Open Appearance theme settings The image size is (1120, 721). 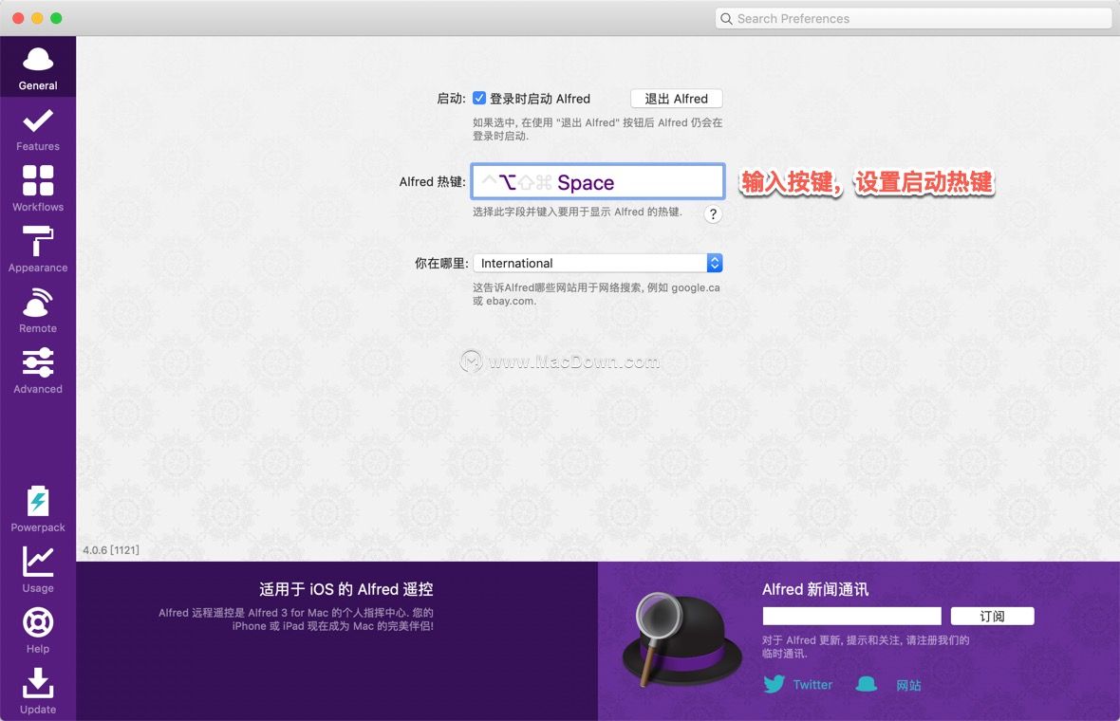[38, 250]
